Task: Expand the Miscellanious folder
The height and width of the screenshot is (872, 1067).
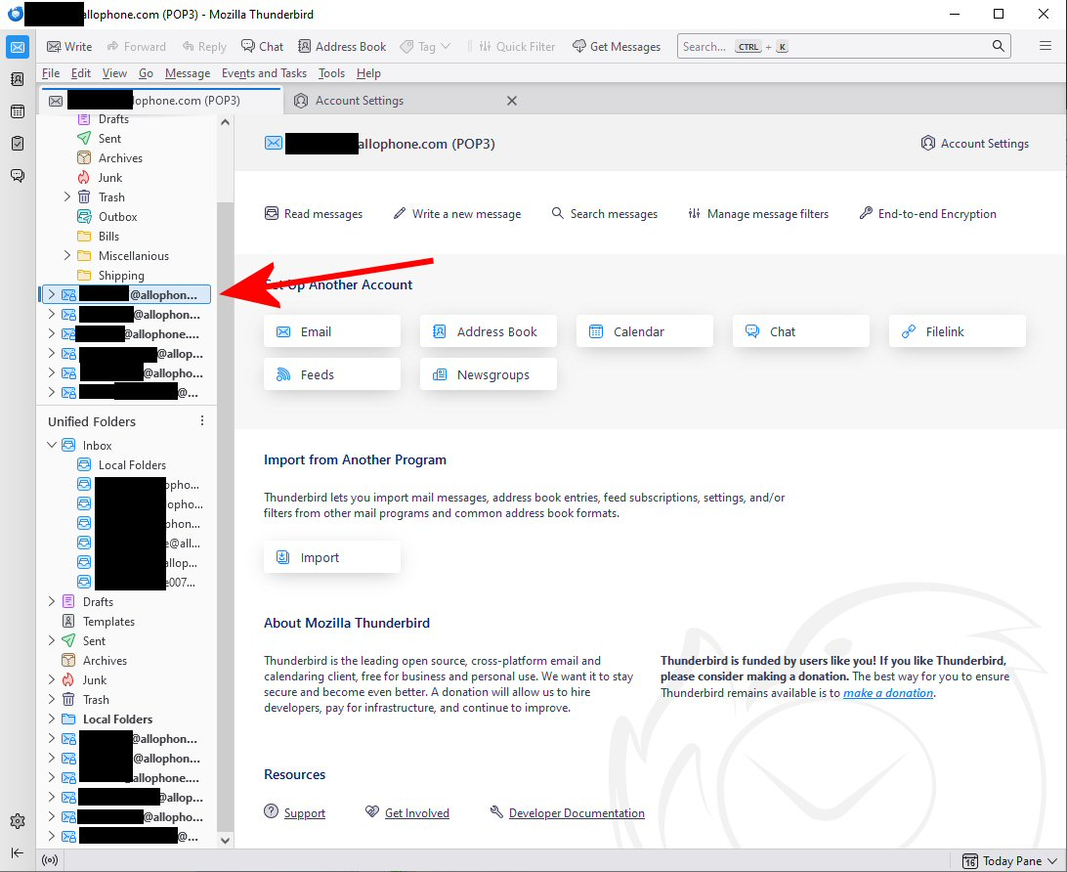Action: (x=66, y=256)
